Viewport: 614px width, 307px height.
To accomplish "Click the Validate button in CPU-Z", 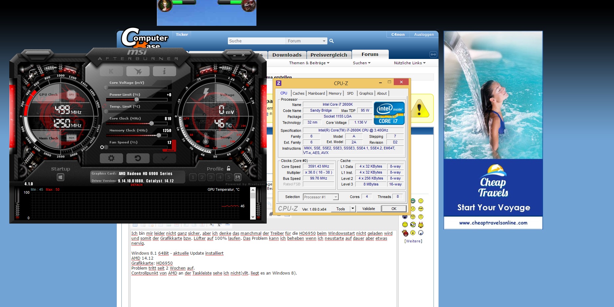I will [369, 209].
